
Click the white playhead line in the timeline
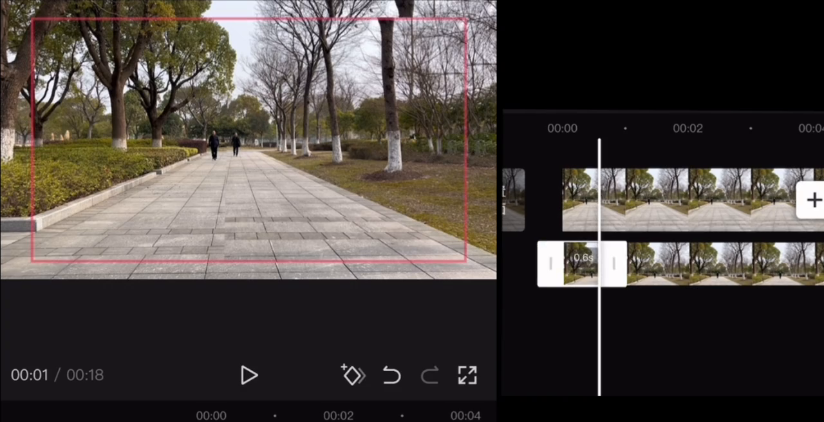(599, 267)
